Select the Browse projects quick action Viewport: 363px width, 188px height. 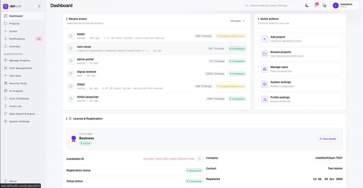300,54
